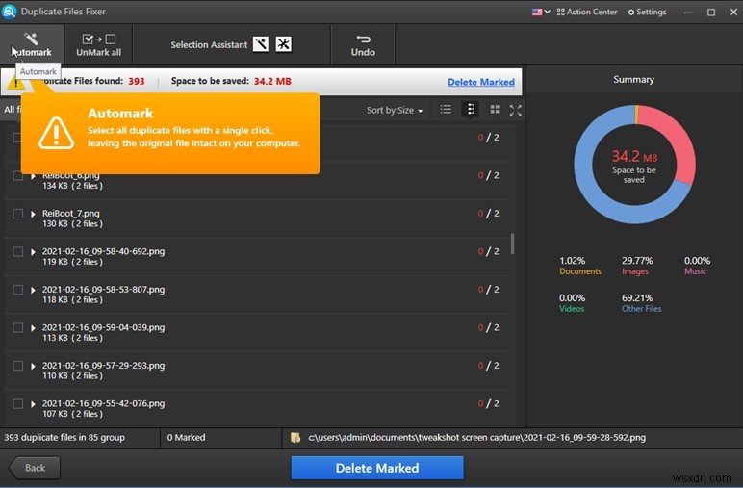Screen dimensions: 743x488
Task: Open the Selection Assistant wand icon
Action: click(261, 44)
